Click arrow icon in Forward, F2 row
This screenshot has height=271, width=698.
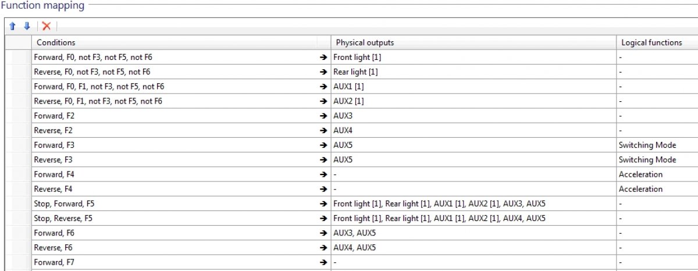(x=324, y=116)
